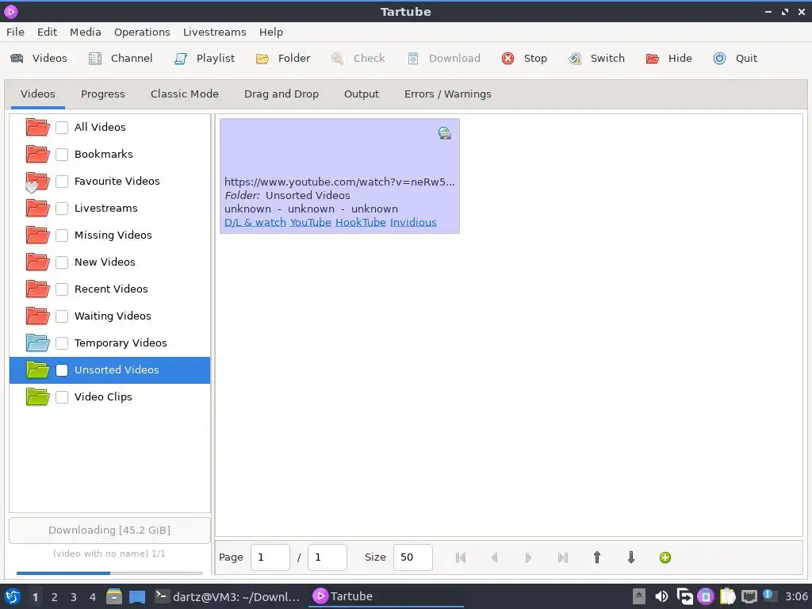Open the start menu in the taskbar
The height and width of the screenshot is (609, 812).
13,596
